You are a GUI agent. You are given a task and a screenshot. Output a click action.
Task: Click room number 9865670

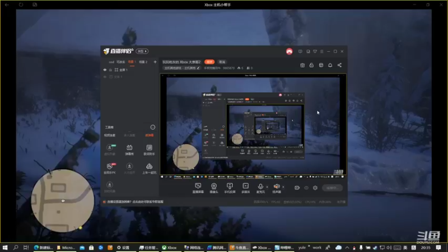click(x=228, y=68)
